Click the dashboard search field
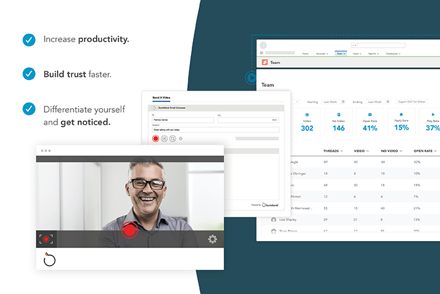The width and height of the screenshot is (440, 294). (381, 45)
